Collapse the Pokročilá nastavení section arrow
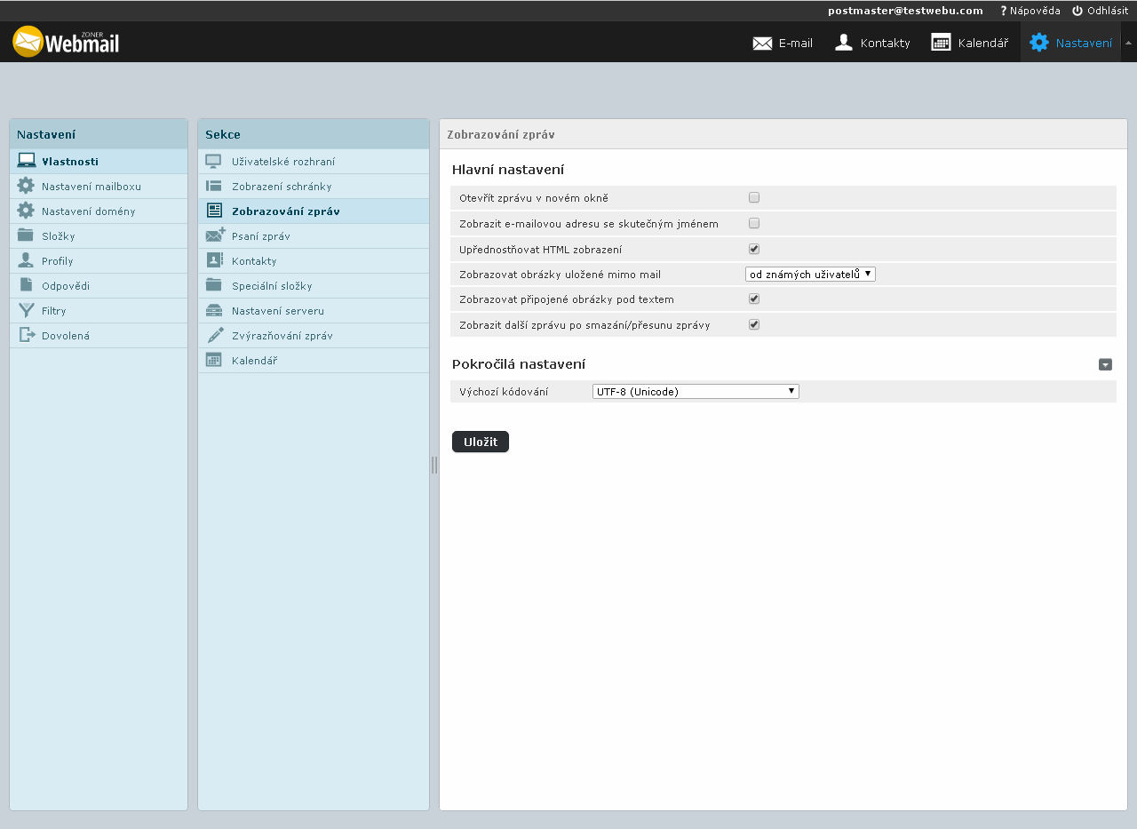The image size is (1137, 829). click(1105, 364)
